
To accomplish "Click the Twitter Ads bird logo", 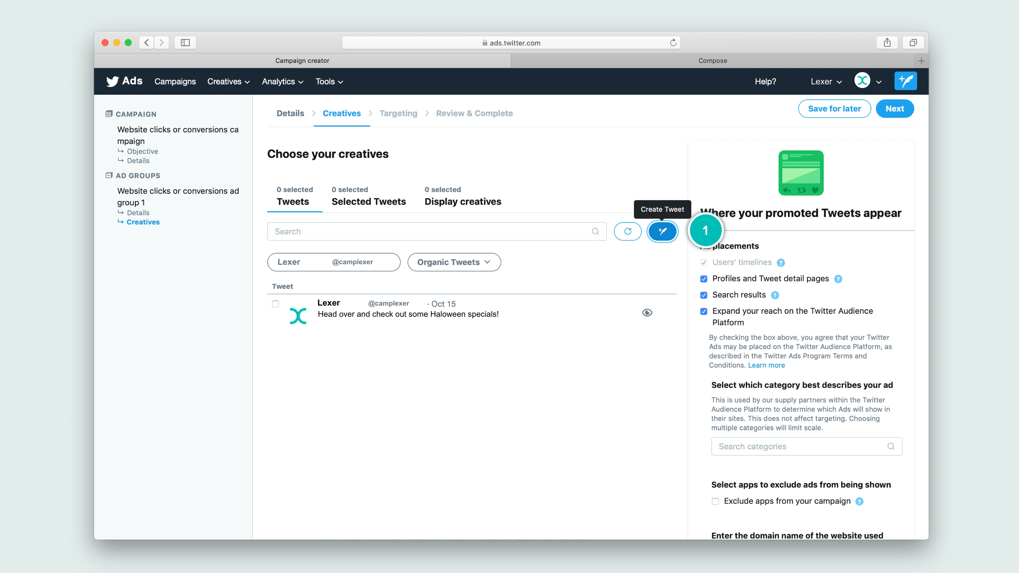I will coord(113,81).
